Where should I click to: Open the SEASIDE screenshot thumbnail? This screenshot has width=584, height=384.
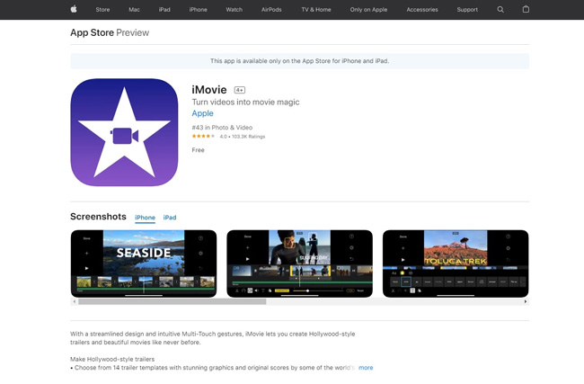pos(144,263)
